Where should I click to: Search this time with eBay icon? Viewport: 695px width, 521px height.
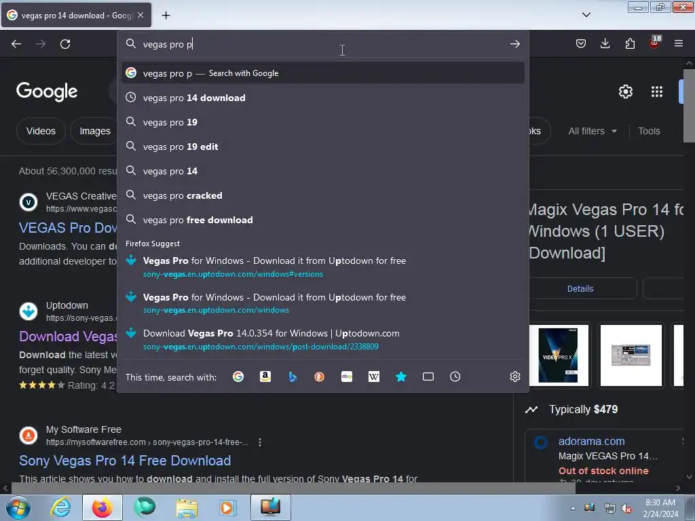[347, 377]
